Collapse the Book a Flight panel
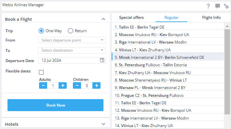 point(103,19)
